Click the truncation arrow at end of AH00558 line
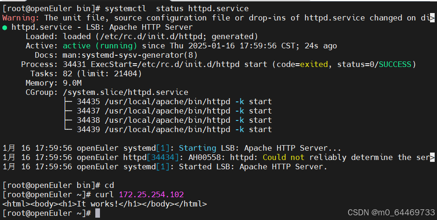Viewport: 437px width, 220px height. (432, 158)
